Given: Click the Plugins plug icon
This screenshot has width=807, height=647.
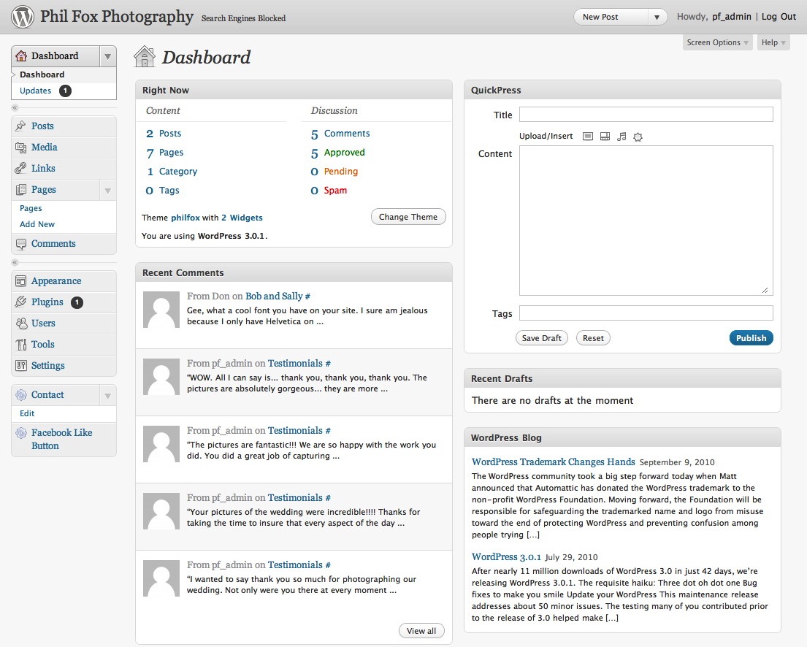Looking at the screenshot, I should [x=20, y=302].
